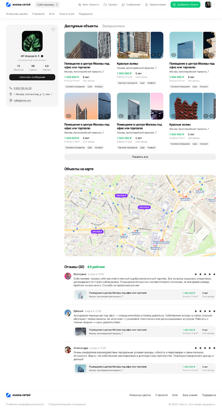Screen dimensions: 222x409
Task: Open Успешные сделки in the footer
Action: coord(140,395)
